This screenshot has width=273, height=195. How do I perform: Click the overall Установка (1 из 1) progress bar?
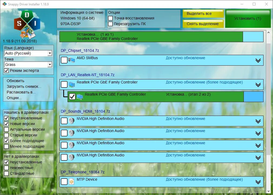click(x=161, y=37)
